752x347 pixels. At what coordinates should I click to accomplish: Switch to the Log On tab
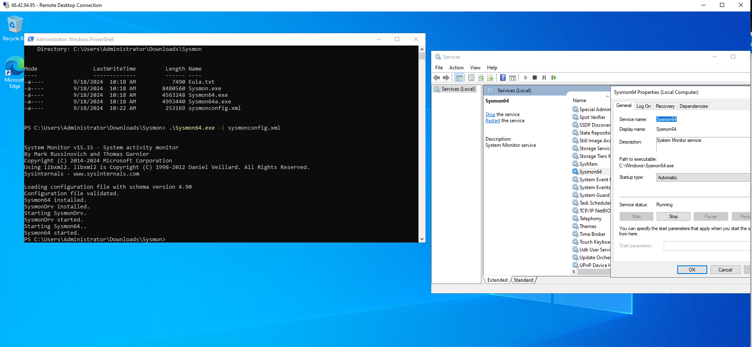click(x=644, y=106)
